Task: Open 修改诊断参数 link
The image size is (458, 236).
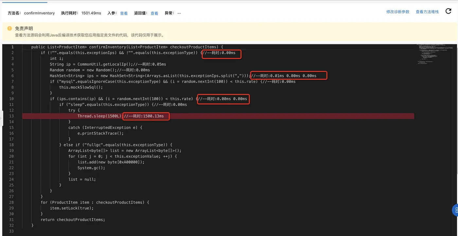Action: [x=398, y=12]
